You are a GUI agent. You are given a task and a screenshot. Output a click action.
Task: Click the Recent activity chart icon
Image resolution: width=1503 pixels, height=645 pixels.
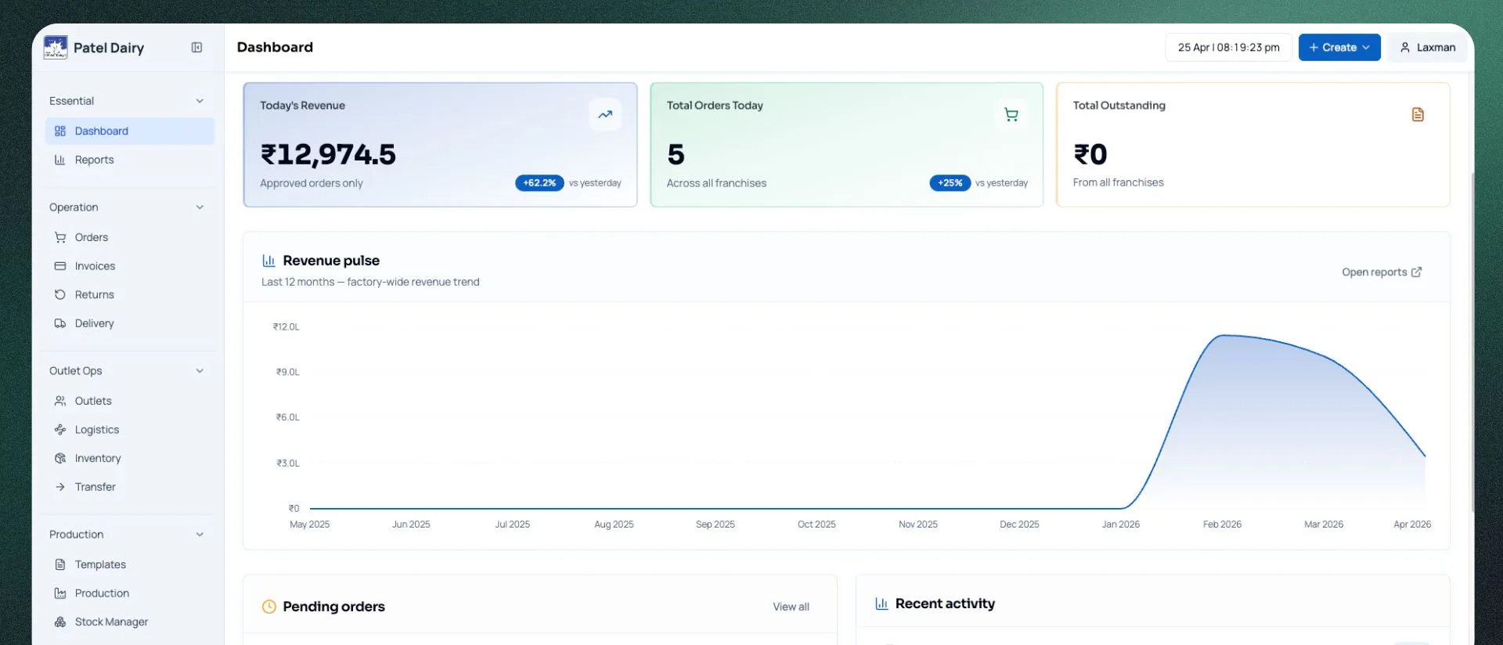881,604
